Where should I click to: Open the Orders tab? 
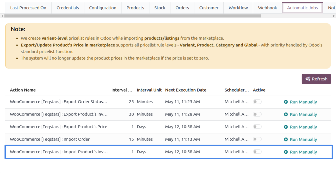click(182, 8)
